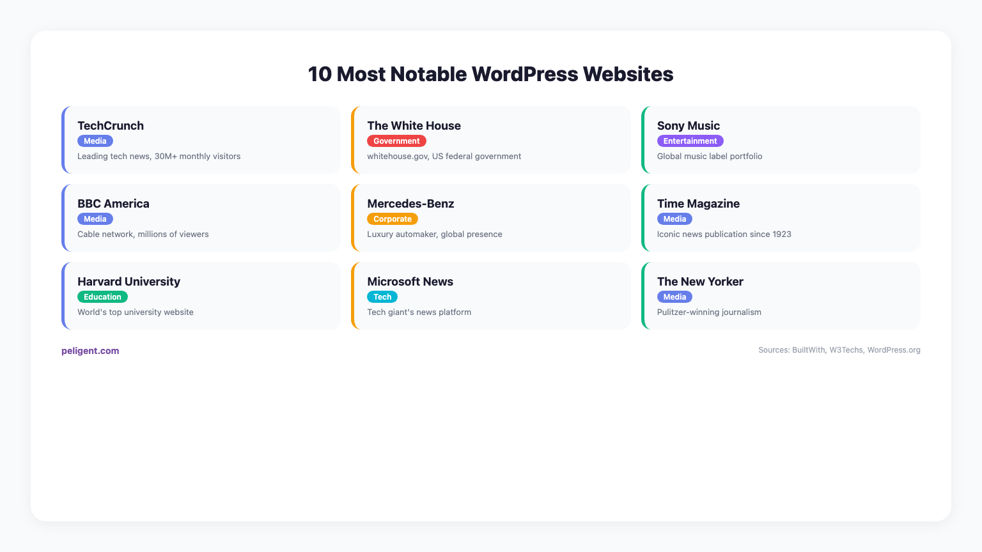The height and width of the screenshot is (552, 982).
Task: Click the Sony Music card title
Action: tap(689, 126)
